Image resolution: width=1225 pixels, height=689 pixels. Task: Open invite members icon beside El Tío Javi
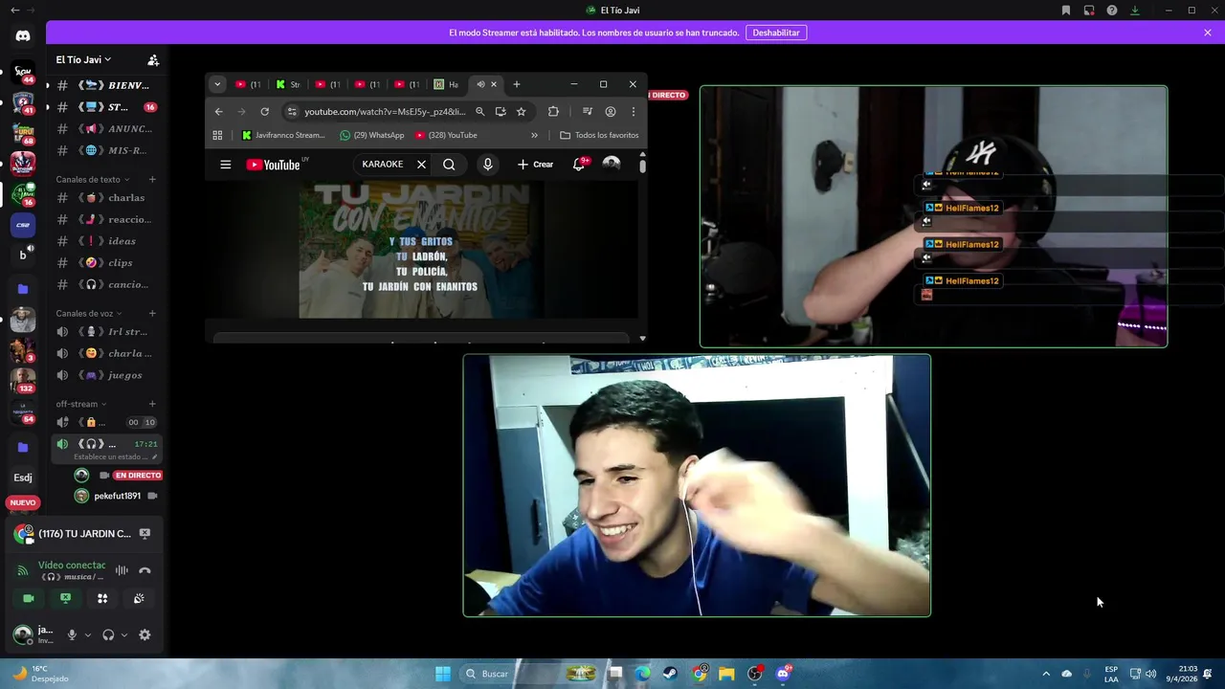(x=153, y=59)
